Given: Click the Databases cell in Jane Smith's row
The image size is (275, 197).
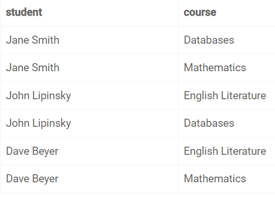Looking at the screenshot, I should pyautogui.click(x=209, y=40).
